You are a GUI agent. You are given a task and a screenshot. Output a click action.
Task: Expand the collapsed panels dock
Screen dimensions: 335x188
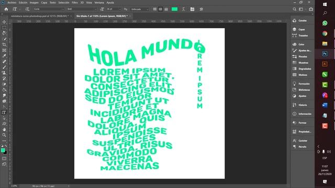pos(312,14)
